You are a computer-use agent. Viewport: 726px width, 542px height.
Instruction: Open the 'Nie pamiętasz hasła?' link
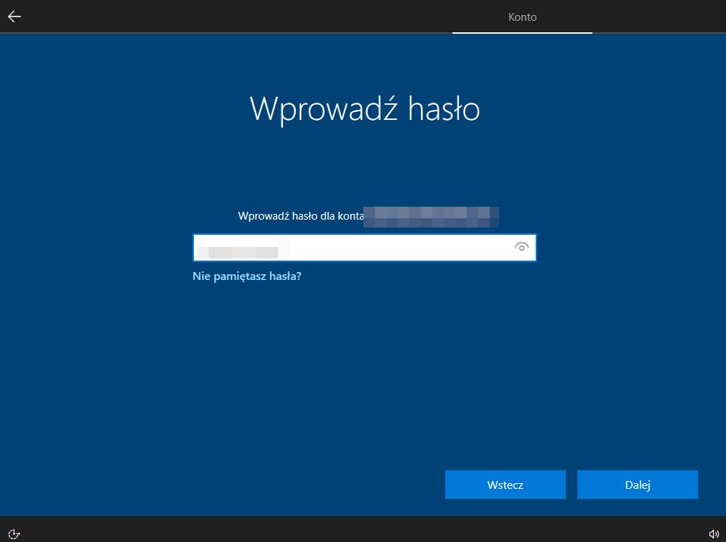pos(247,276)
